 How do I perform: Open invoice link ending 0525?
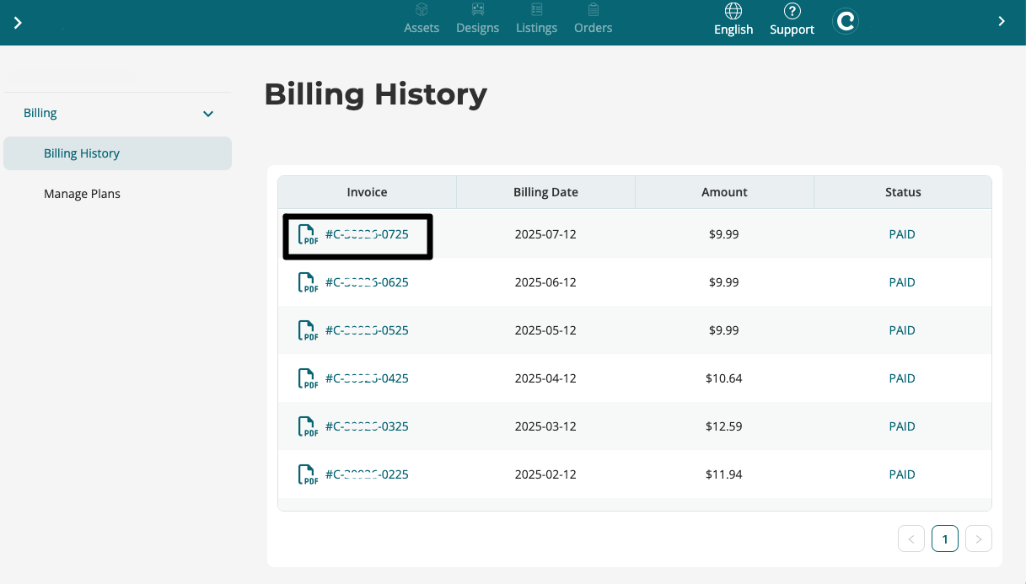367,330
